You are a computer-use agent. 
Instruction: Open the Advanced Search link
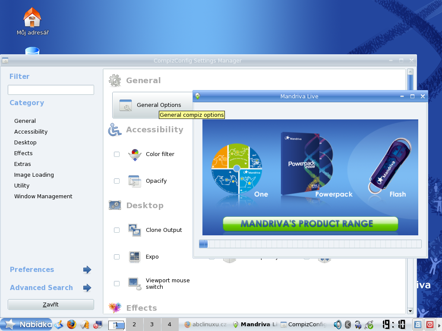[41, 287]
